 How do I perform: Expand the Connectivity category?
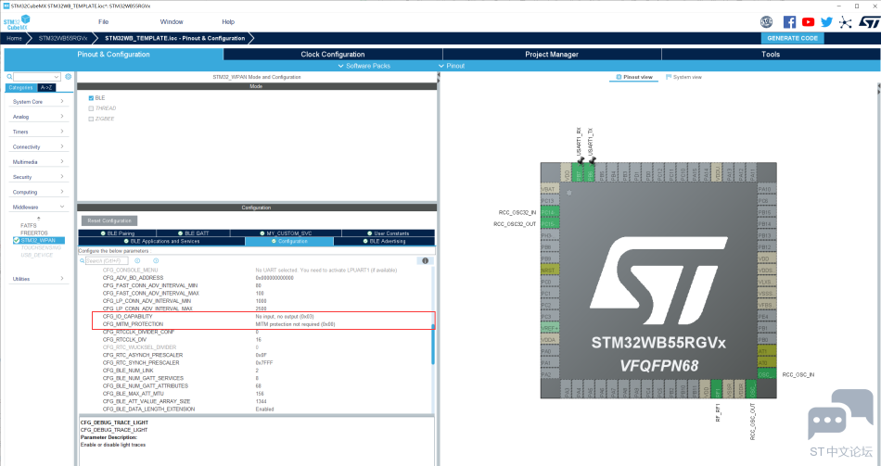click(38, 147)
